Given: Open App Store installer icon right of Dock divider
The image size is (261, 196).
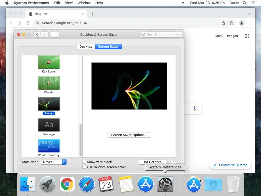Looking at the screenshot, I should (x=194, y=184).
